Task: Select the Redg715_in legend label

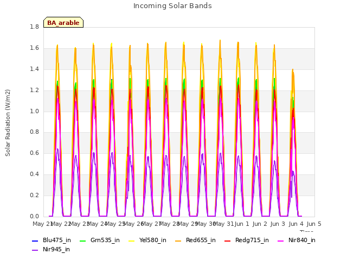Action: (252, 240)
